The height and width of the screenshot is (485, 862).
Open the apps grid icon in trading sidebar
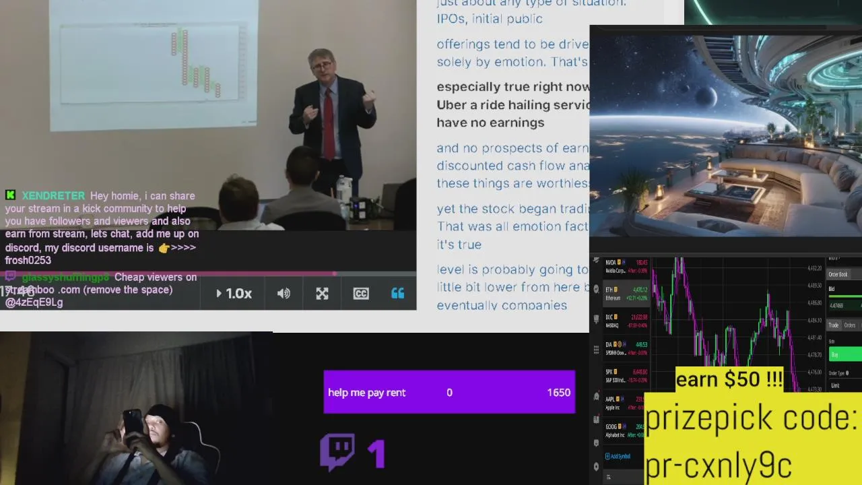coord(596,350)
